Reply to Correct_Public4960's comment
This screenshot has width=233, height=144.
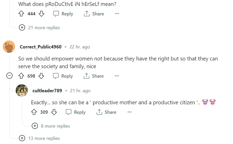click(63, 76)
